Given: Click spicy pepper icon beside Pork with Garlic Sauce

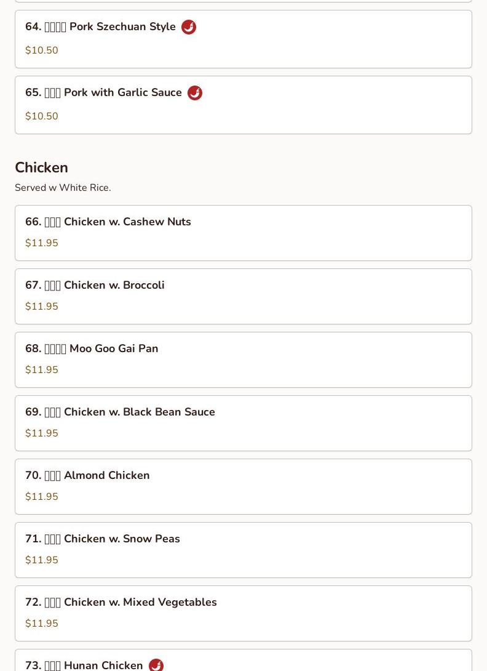Looking at the screenshot, I should coord(194,93).
